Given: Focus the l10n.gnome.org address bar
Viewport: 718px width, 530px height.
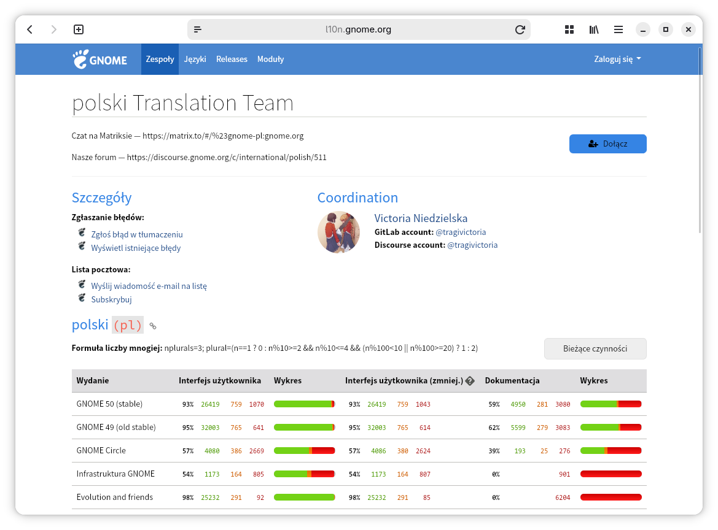Looking at the screenshot, I should [358, 29].
